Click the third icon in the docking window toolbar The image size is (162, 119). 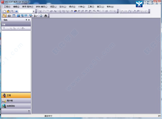13,16
